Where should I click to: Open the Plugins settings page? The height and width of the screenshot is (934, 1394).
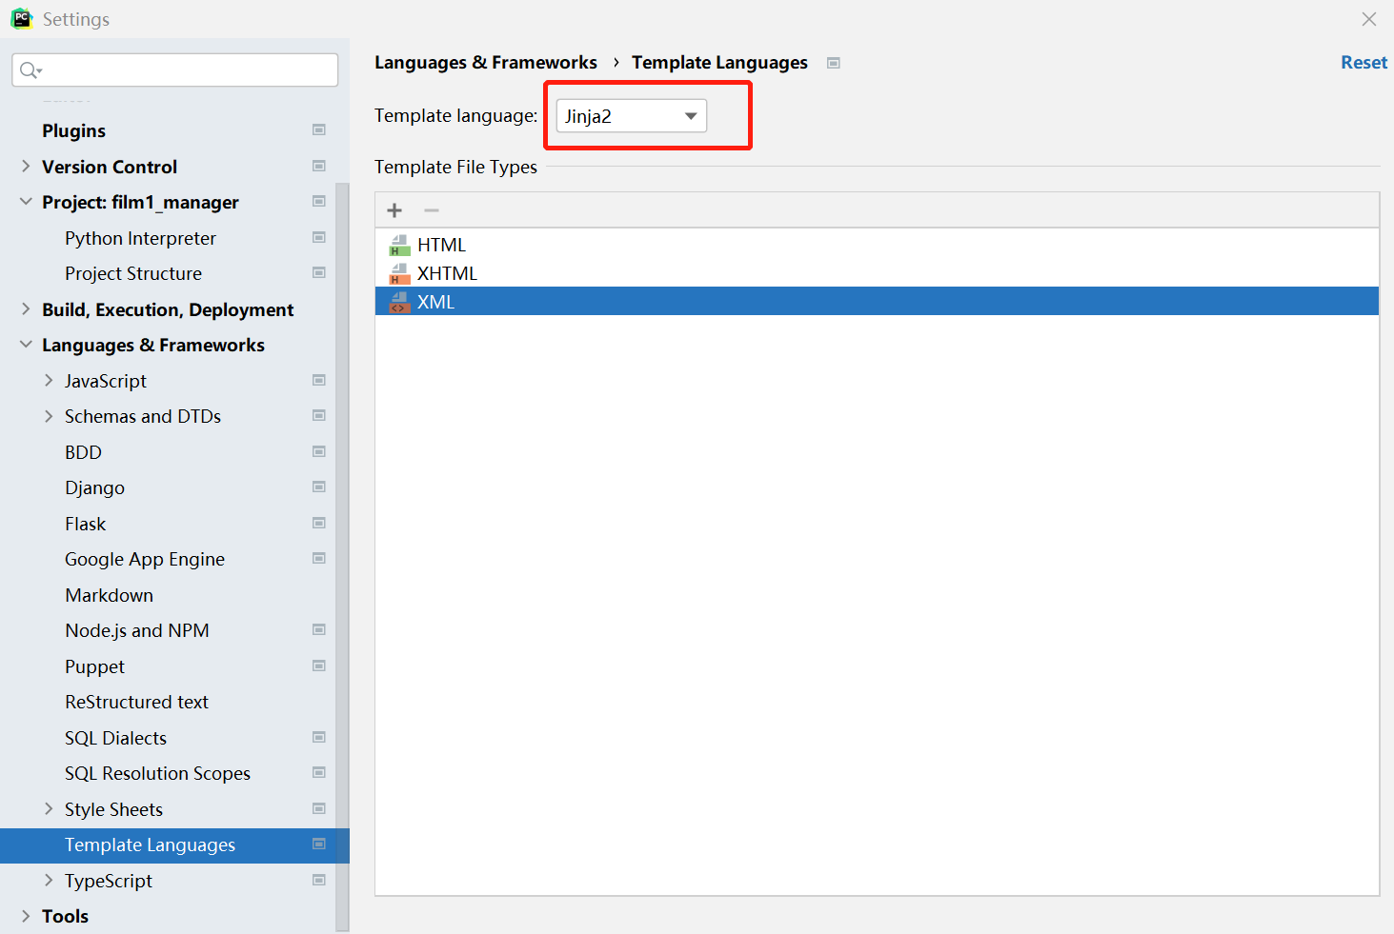pos(73,130)
